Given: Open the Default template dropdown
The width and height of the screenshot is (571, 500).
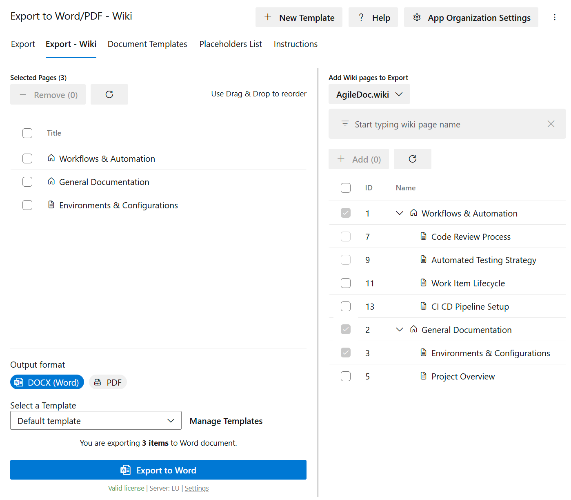Looking at the screenshot, I should tap(96, 420).
